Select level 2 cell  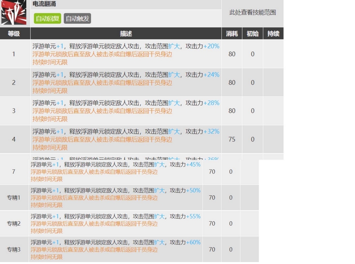click(14, 82)
